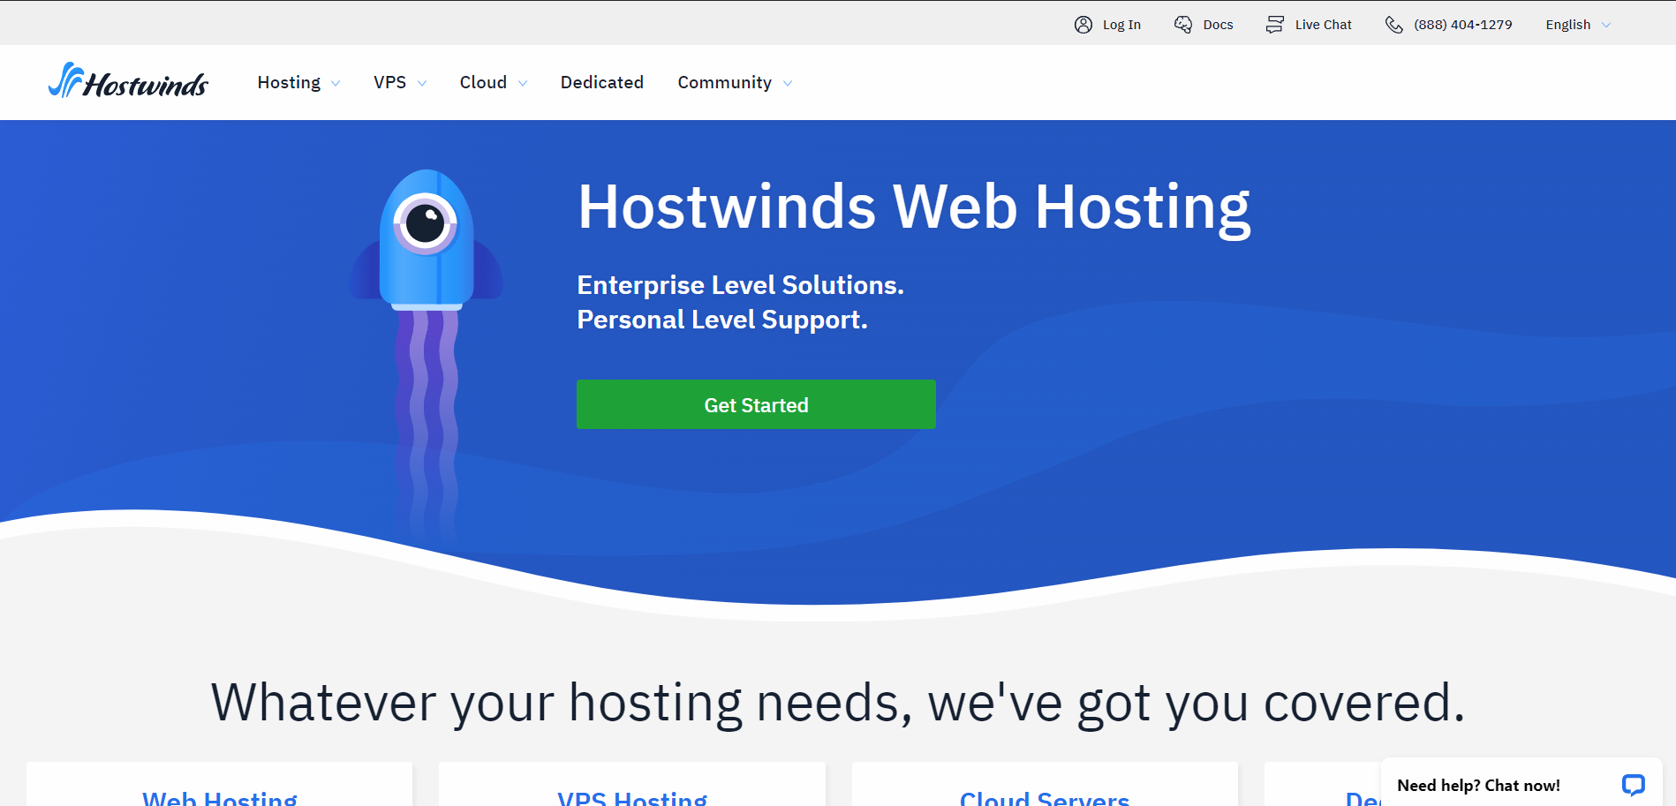Expand the VPS menu chevron

click(422, 84)
